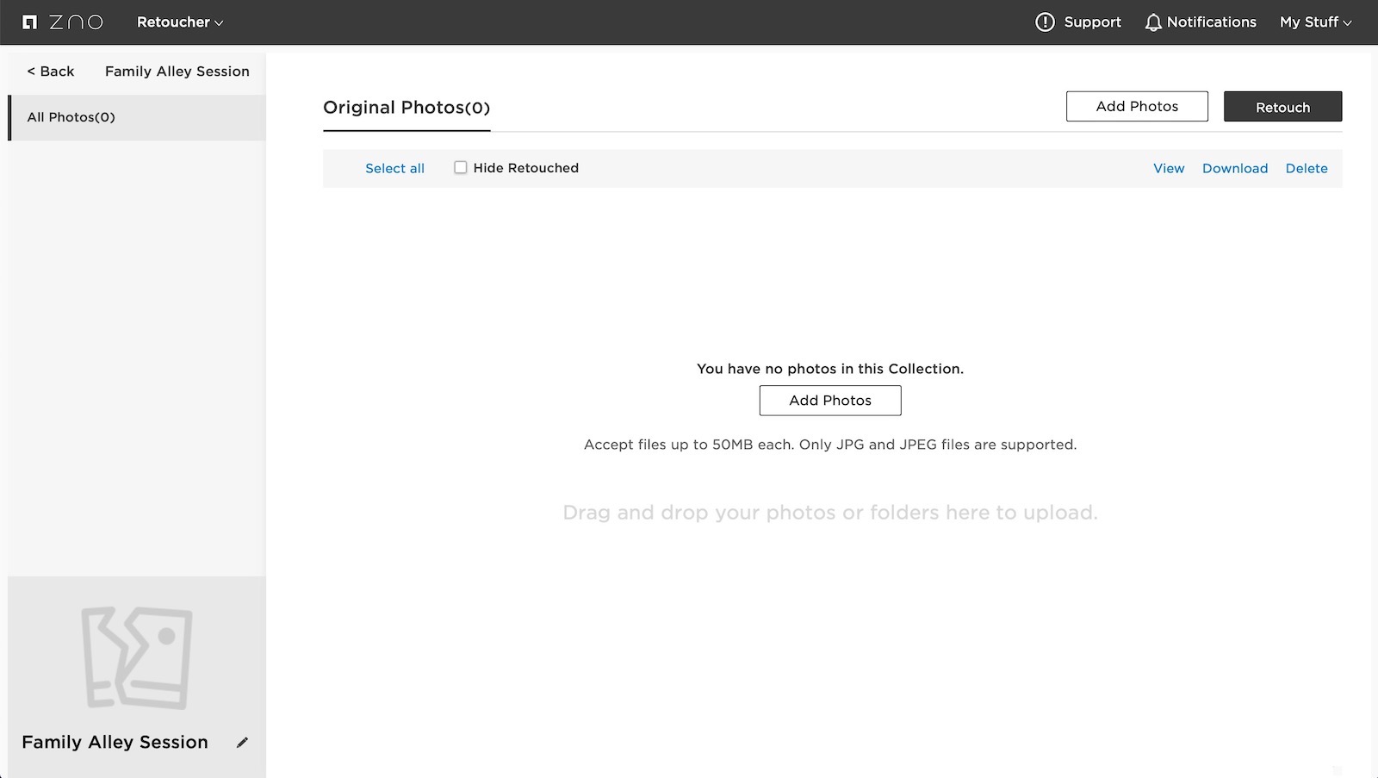Image resolution: width=1378 pixels, height=778 pixels.
Task: Click the center Add Photos button
Action: (x=830, y=401)
